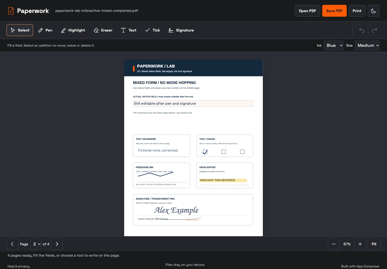Select the Pen tool
Screen dimensions: 387x269
[x=45, y=30]
